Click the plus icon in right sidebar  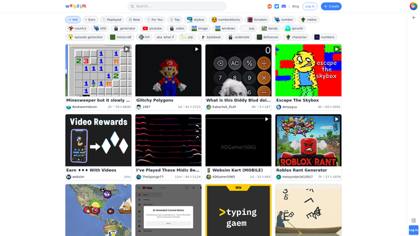[x=413, y=18]
